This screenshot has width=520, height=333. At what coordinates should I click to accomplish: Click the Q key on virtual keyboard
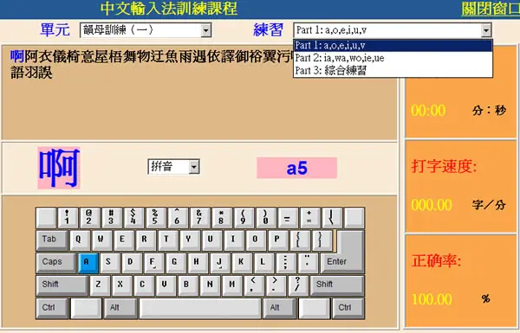(80, 240)
